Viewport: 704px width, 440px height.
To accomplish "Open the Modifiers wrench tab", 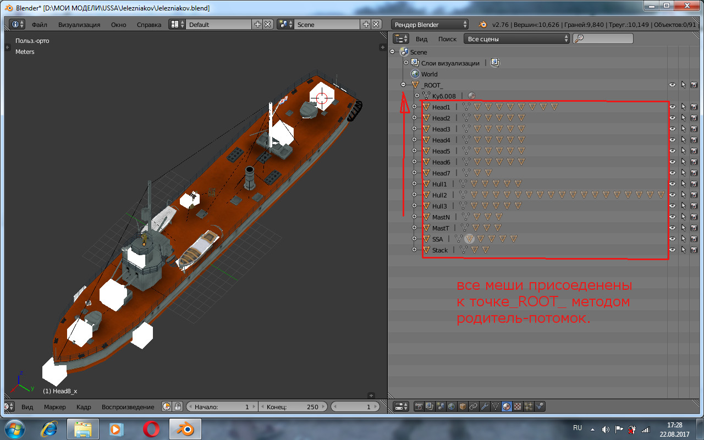I will [485, 407].
